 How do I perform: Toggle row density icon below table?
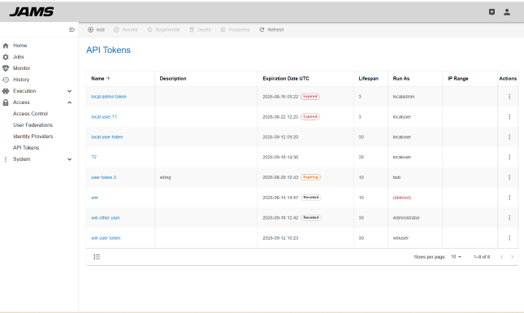[97, 257]
